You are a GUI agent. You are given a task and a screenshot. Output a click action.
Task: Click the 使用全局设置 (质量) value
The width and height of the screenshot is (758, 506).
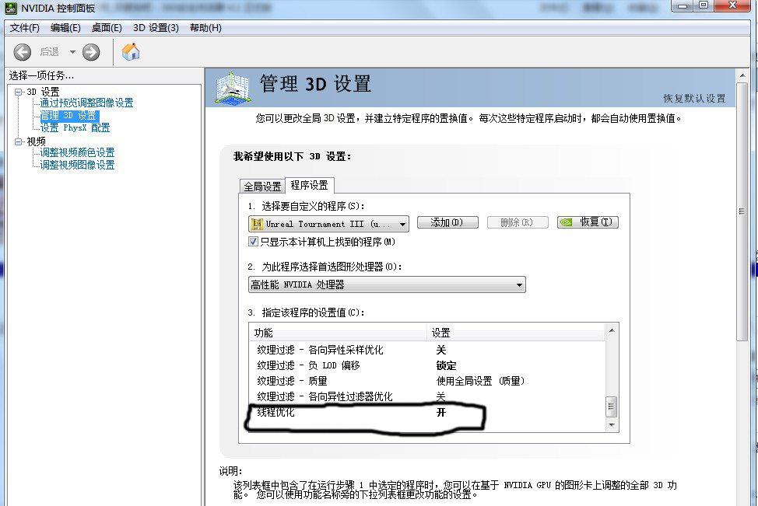[480, 381]
